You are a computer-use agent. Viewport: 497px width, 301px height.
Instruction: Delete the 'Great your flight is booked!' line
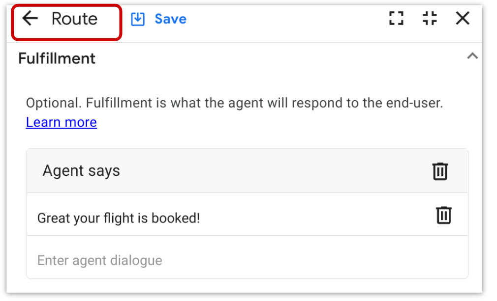(444, 216)
